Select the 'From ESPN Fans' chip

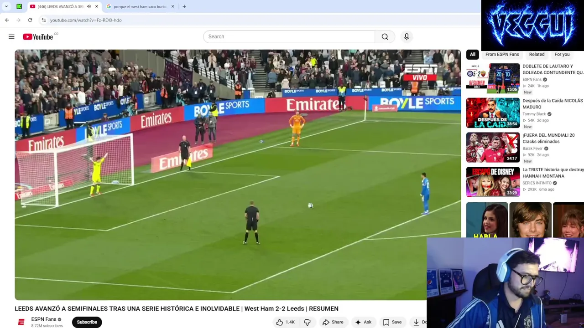(502, 54)
